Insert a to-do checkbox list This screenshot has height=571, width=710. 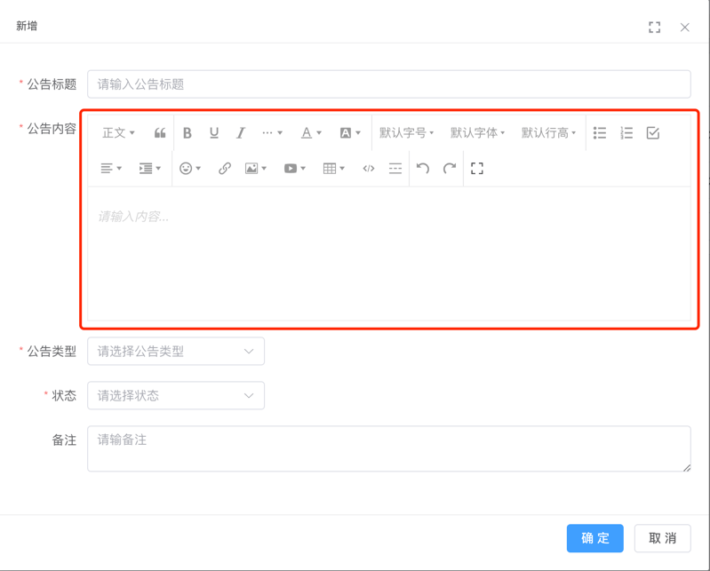[653, 133]
